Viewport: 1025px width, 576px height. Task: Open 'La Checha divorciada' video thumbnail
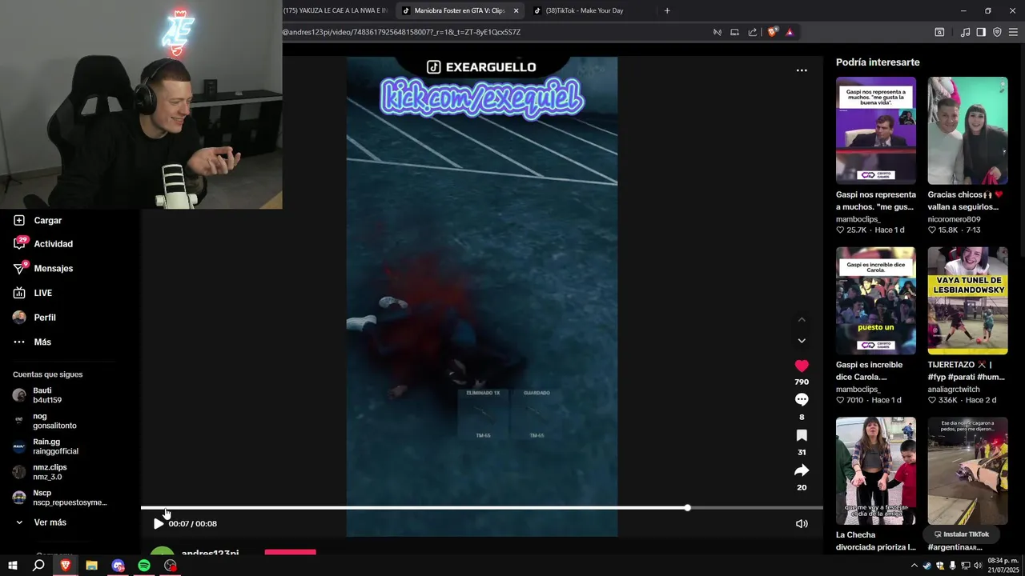[876, 470]
